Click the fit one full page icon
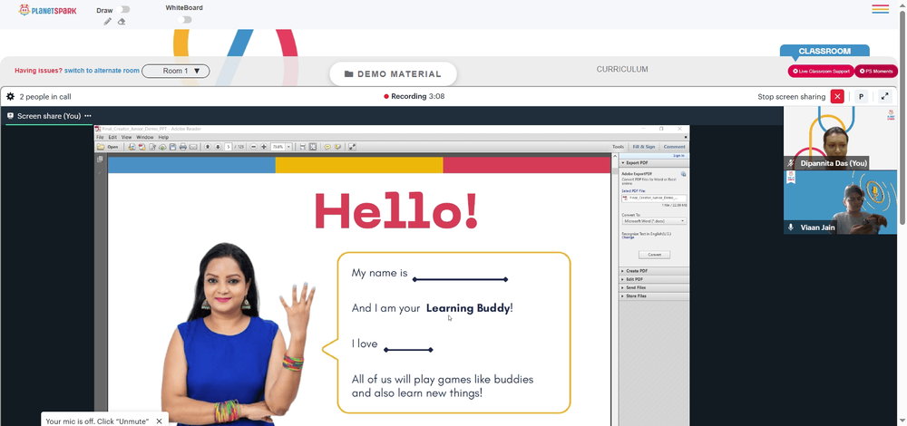 coord(312,147)
